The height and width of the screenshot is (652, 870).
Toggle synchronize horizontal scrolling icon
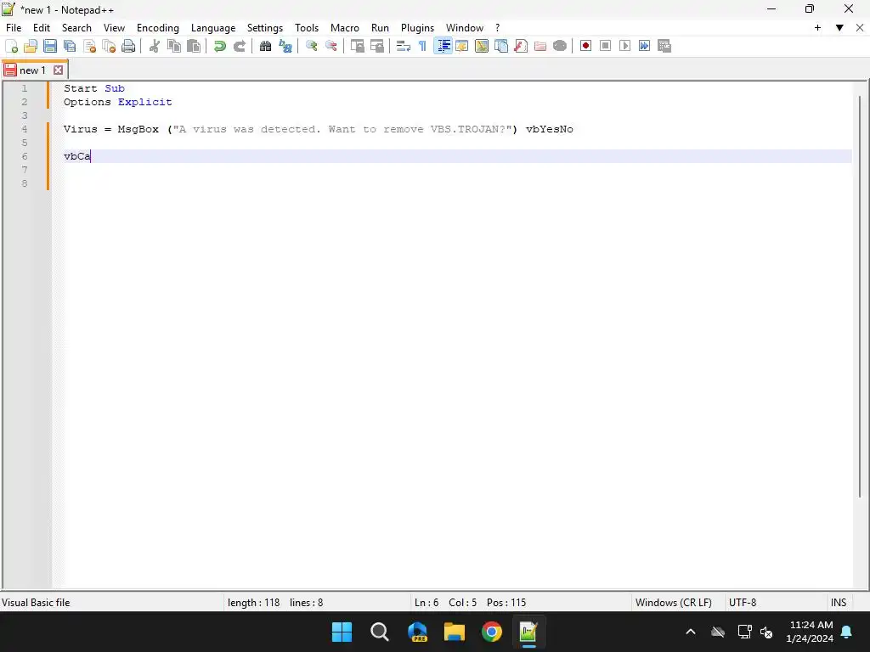click(x=377, y=46)
